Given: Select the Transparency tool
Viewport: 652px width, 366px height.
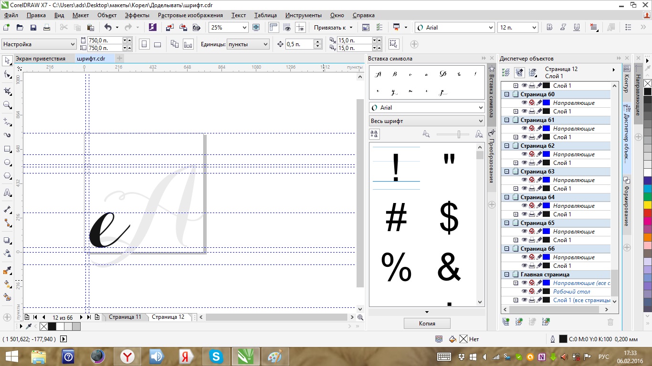Looking at the screenshot, I should (7, 253).
